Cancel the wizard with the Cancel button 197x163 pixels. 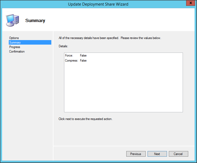tap(178, 154)
